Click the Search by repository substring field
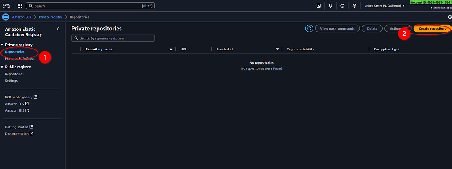 click(x=113, y=38)
